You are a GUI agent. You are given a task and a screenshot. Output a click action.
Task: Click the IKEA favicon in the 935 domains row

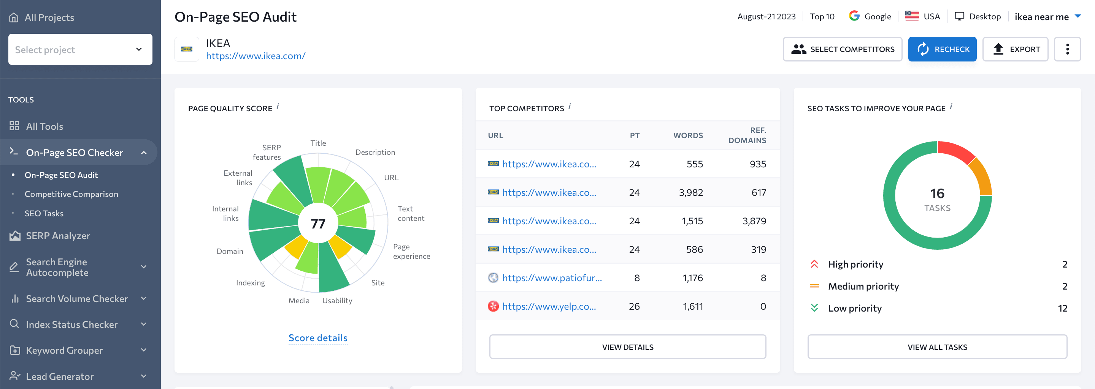[493, 164]
